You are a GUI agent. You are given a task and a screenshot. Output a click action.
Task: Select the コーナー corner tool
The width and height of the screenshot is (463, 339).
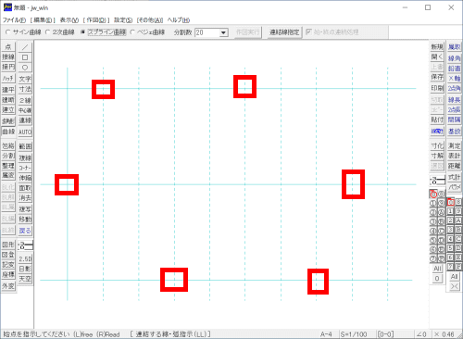point(25,168)
